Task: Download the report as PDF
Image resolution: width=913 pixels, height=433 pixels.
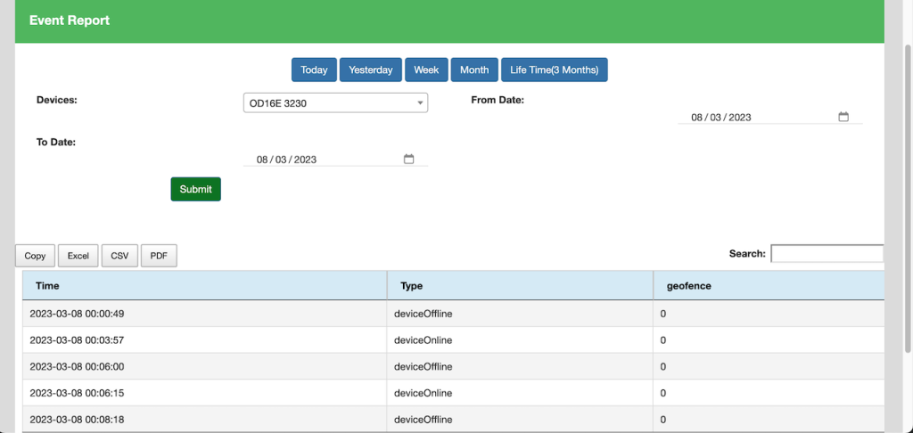Action: click(x=159, y=256)
